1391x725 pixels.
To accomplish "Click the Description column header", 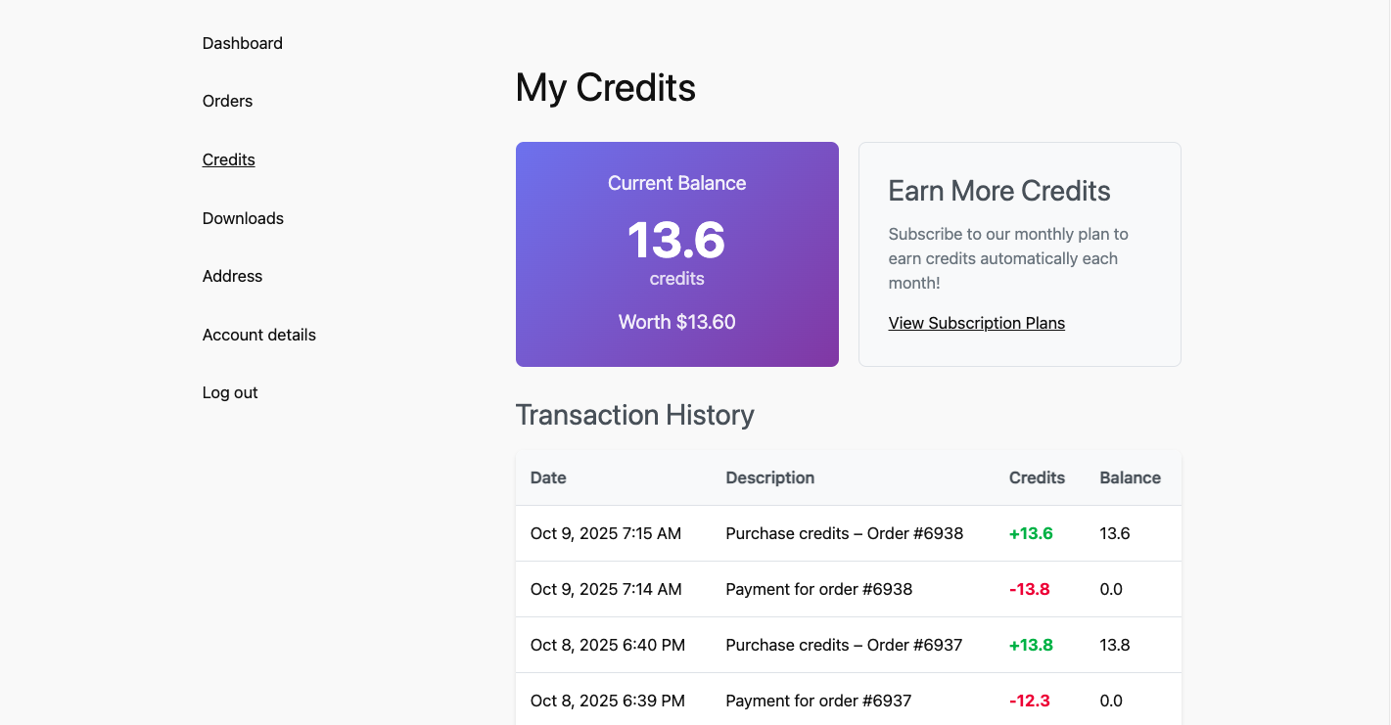I will (769, 477).
